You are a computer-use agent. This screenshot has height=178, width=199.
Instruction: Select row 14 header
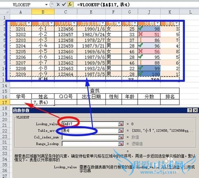[5, 85]
